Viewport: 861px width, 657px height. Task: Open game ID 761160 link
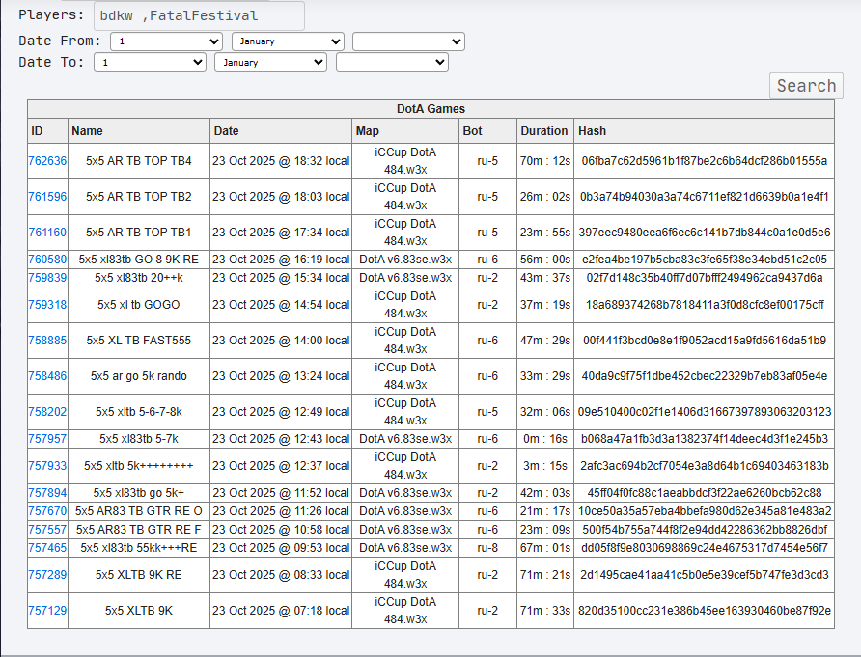pos(47,233)
